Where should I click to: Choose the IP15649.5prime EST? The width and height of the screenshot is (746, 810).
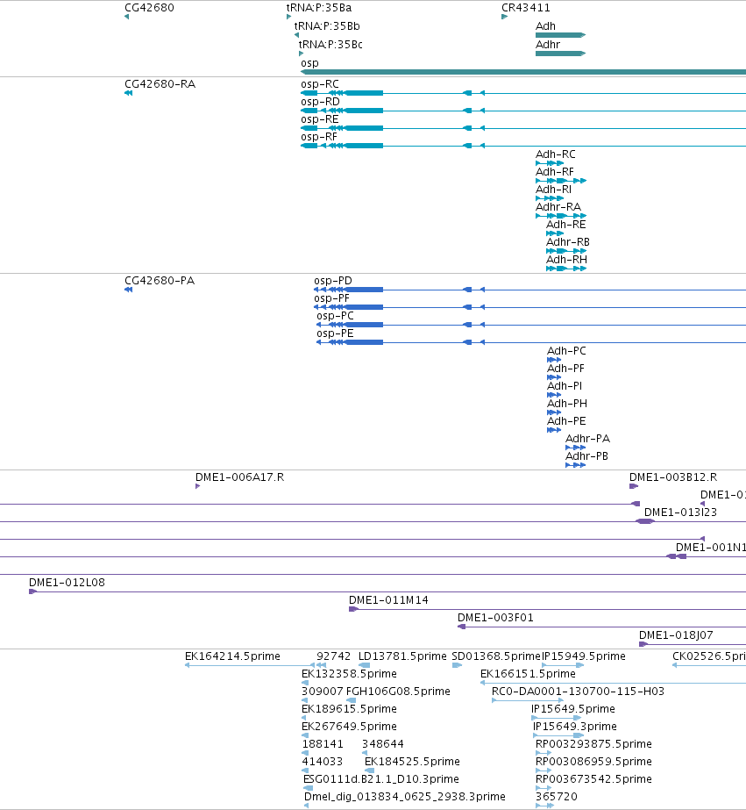point(557,718)
